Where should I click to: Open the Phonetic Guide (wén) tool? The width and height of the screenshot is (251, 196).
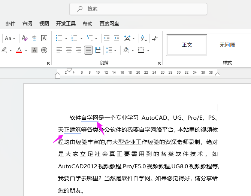pyautogui.click(x=34, y=38)
